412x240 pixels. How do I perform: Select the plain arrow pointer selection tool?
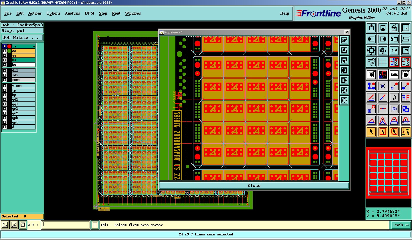[371, 132]
